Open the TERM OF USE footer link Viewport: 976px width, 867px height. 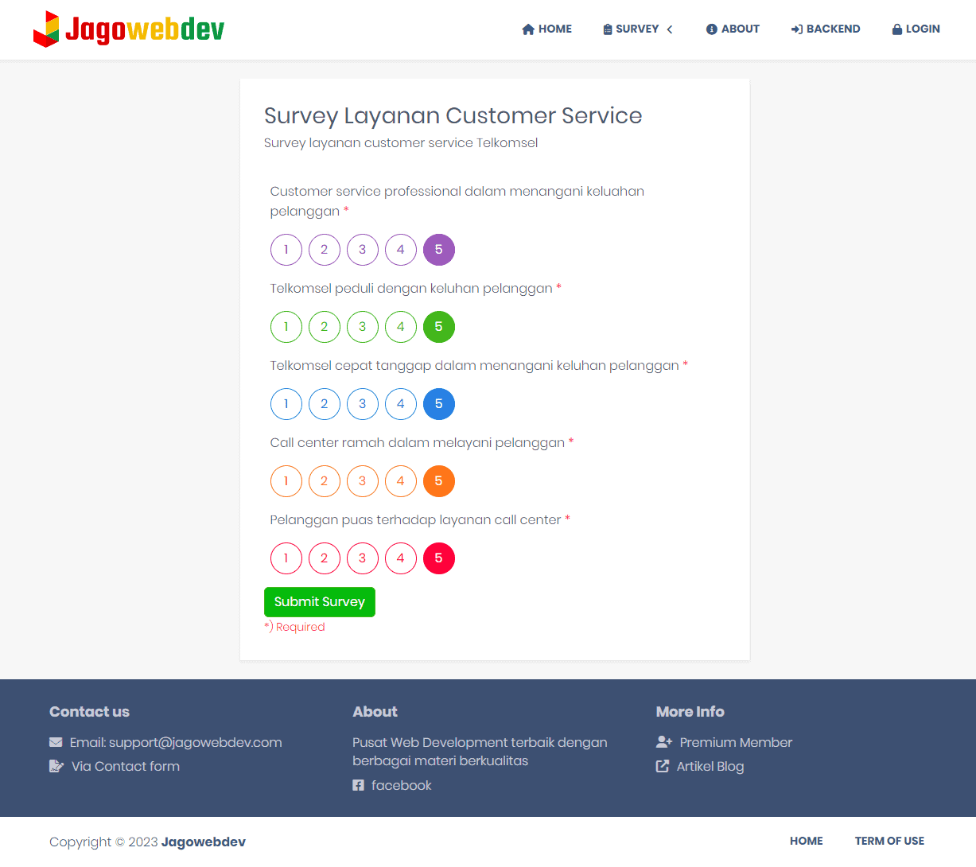coord(889,841)
